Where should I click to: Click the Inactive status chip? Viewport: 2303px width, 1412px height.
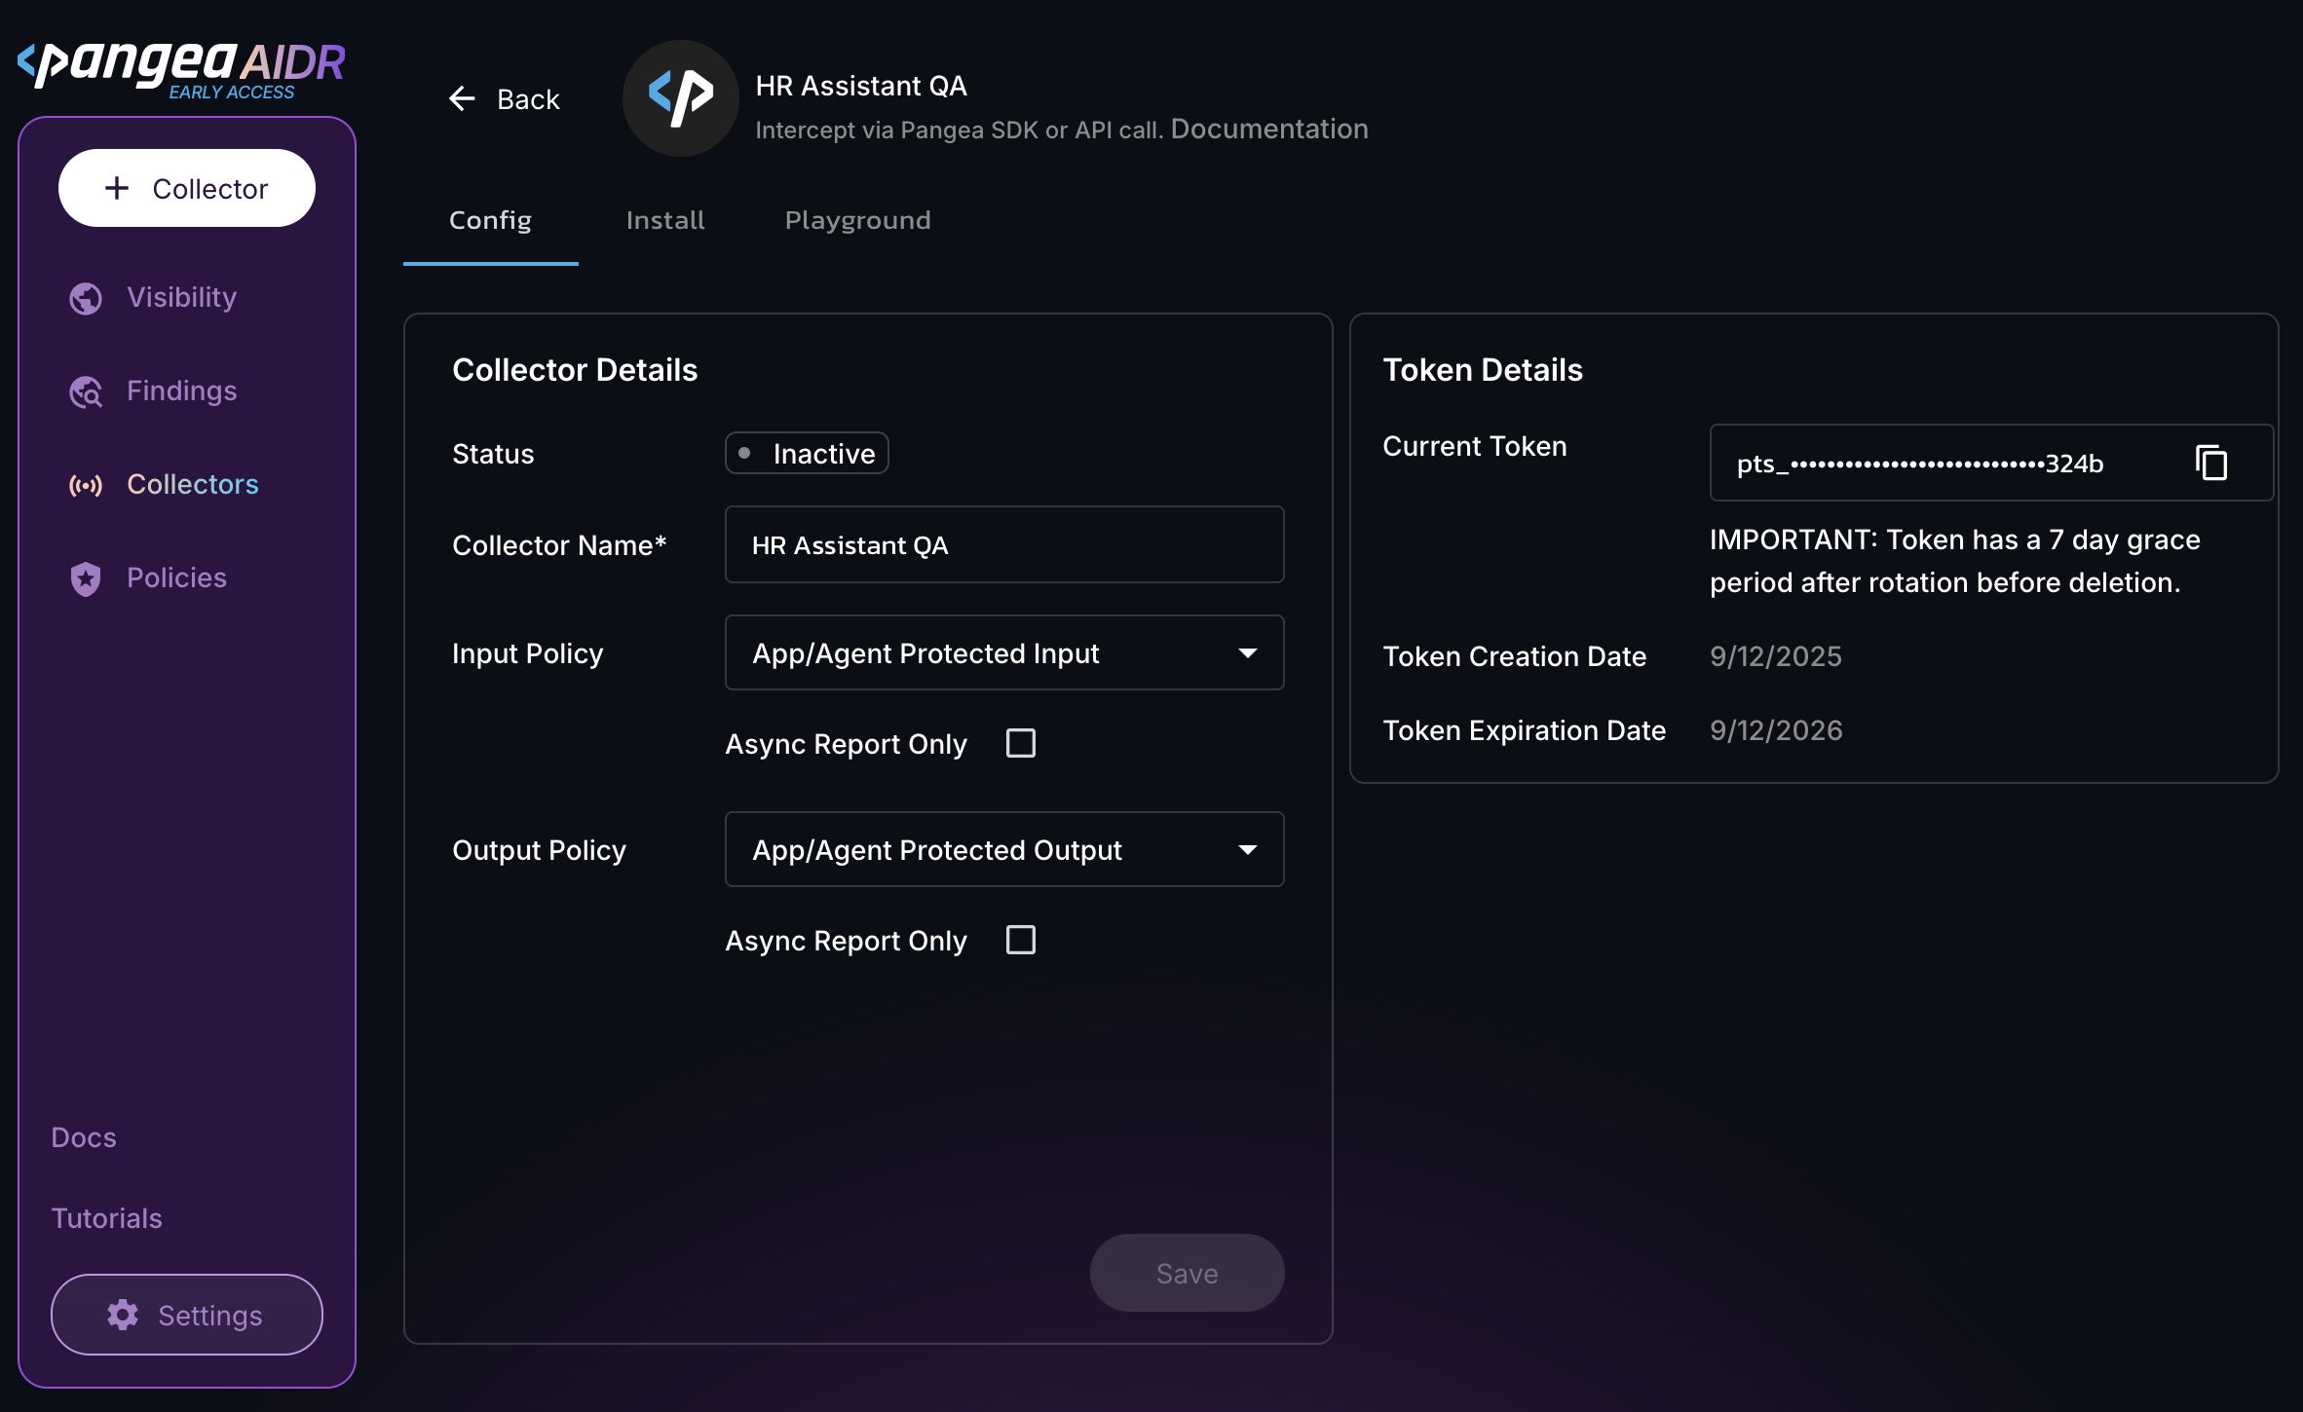click(807, 453)
